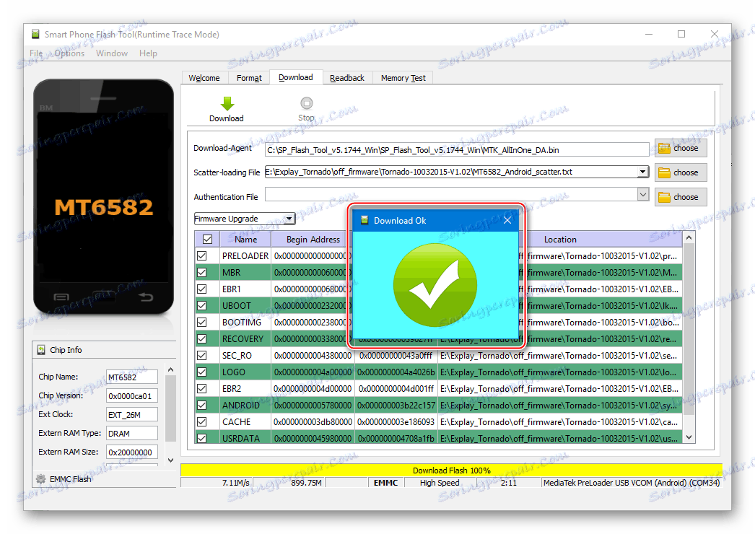The height and width of the screenshot is (534, 755).
Task: Click the Download-Agent path field
Action: tap(457, 150)
